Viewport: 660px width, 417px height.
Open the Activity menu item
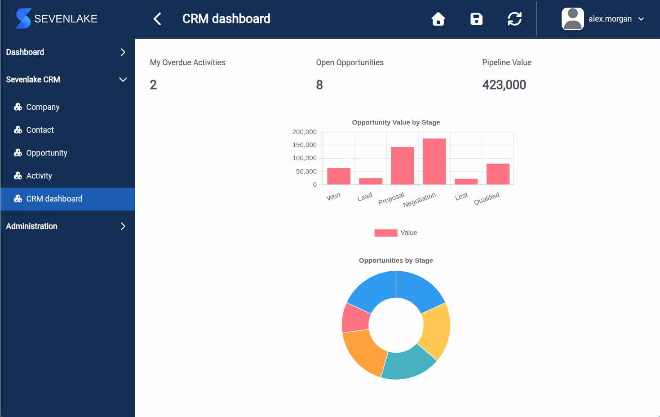pyautogui.click(x=67, y=176)
